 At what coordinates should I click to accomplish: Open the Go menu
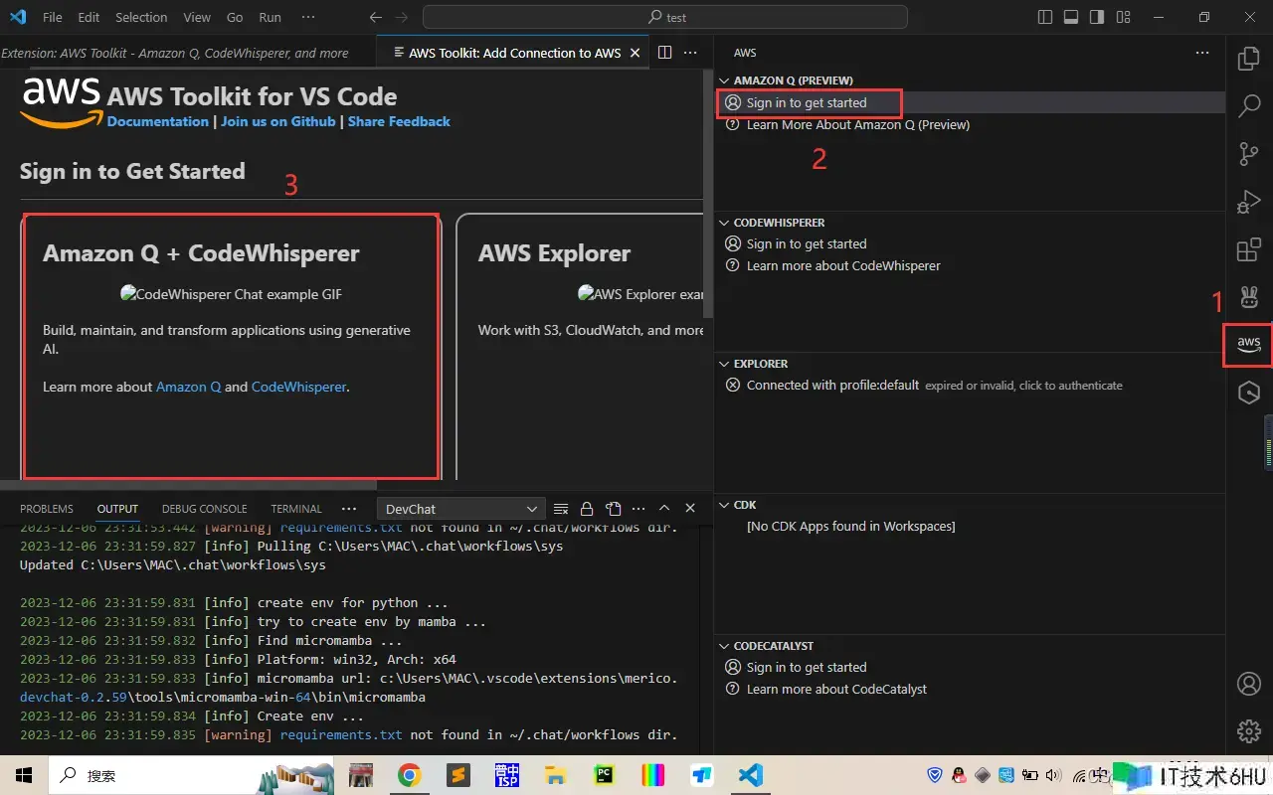coord(235,17)
